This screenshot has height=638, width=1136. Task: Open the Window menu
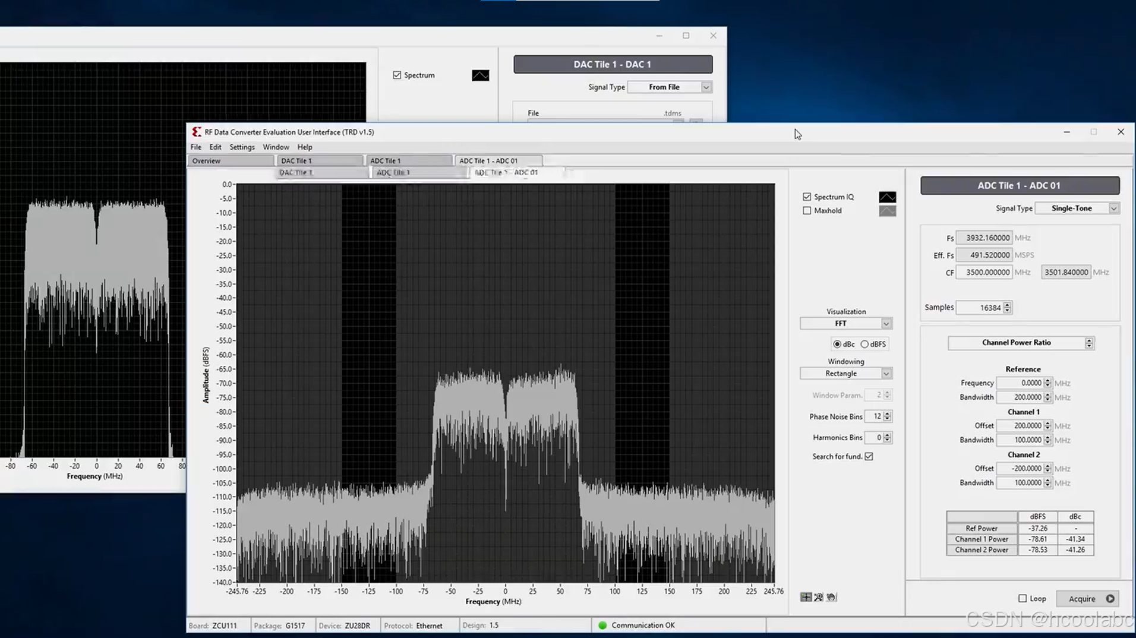point(276,147)
